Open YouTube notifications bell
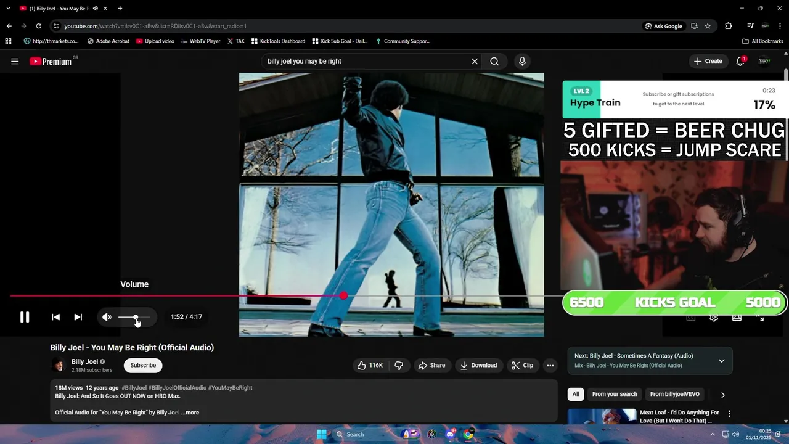 point(740,61)
